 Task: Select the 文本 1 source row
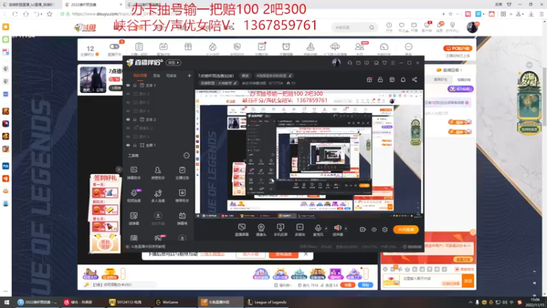tap(159, 85)
